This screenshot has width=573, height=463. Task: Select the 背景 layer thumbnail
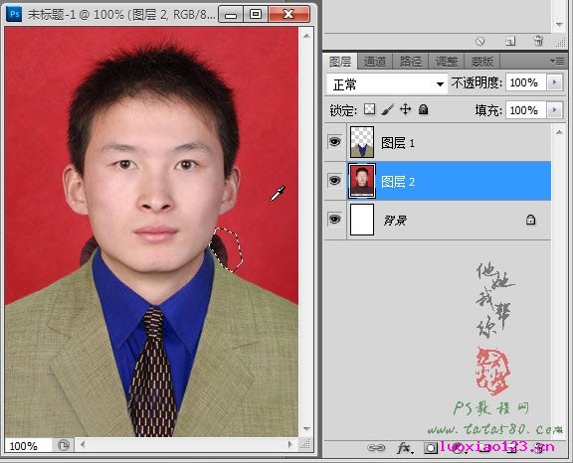[x=362, y=220]
